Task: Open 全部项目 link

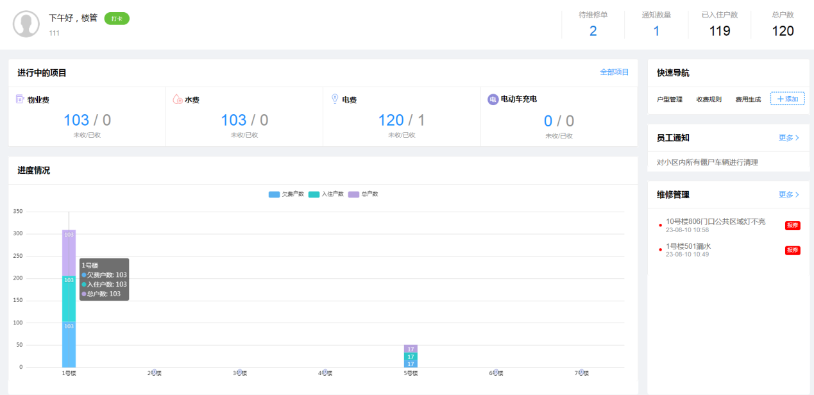Action: 614,72
